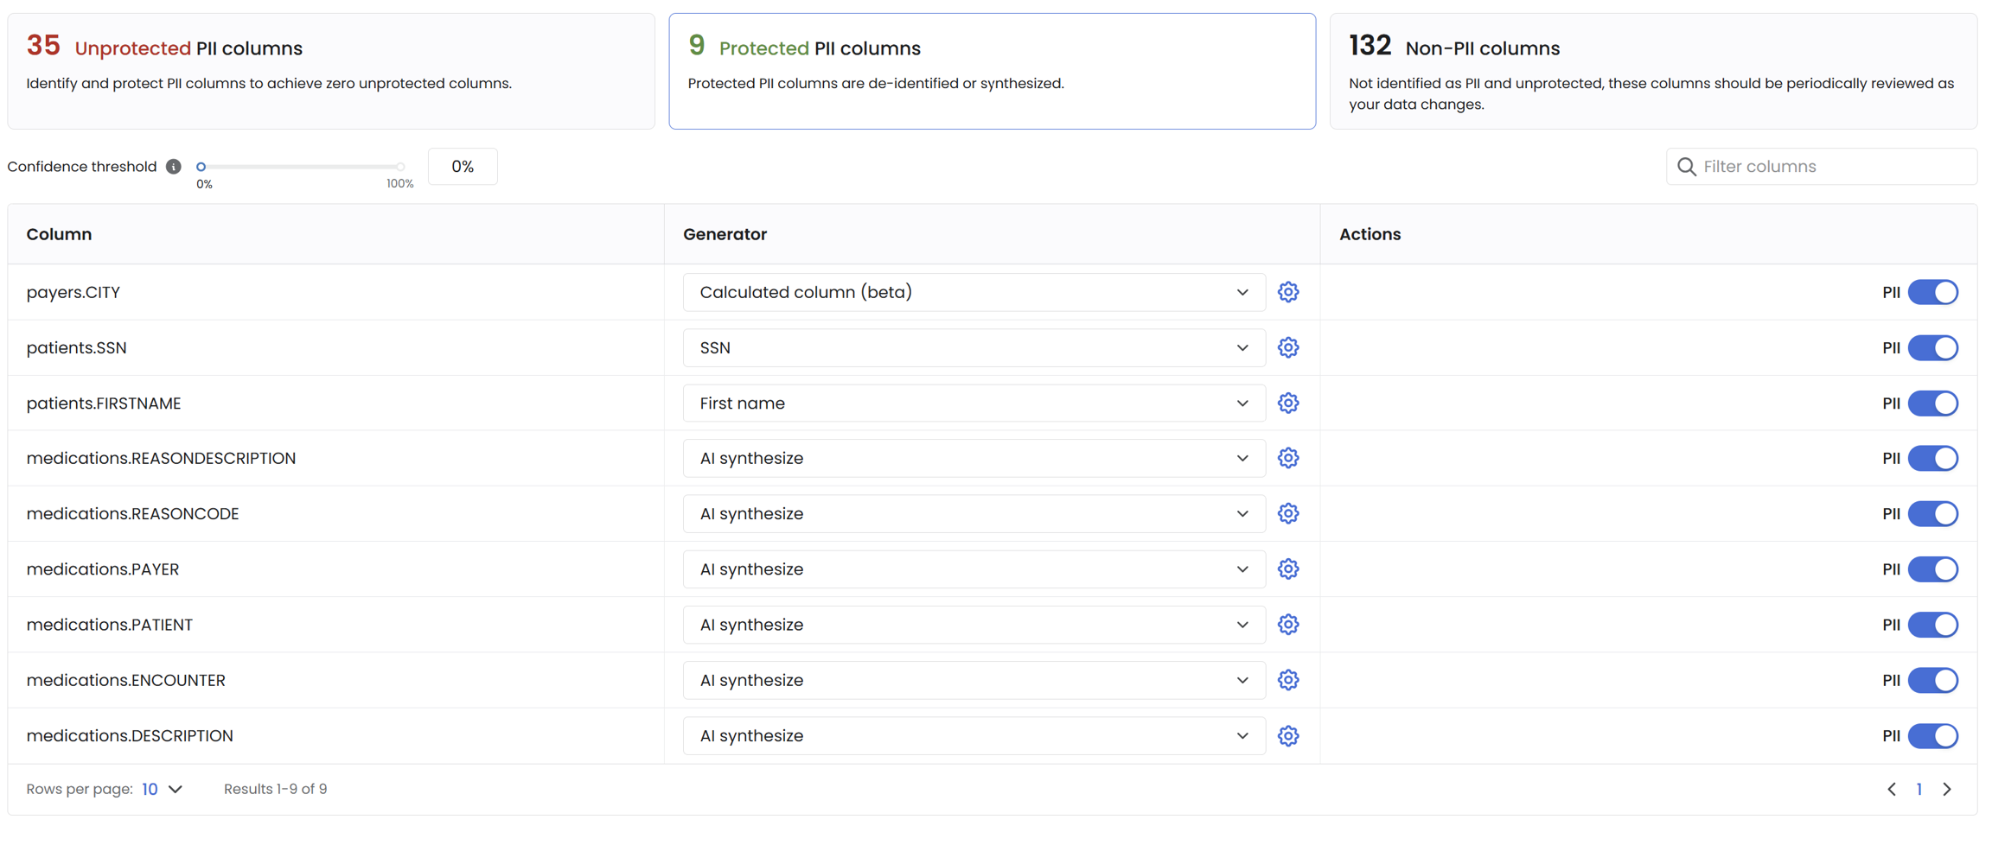Expand the First name generator dropdown
The image size is (1992, 845).
point(974,403)
